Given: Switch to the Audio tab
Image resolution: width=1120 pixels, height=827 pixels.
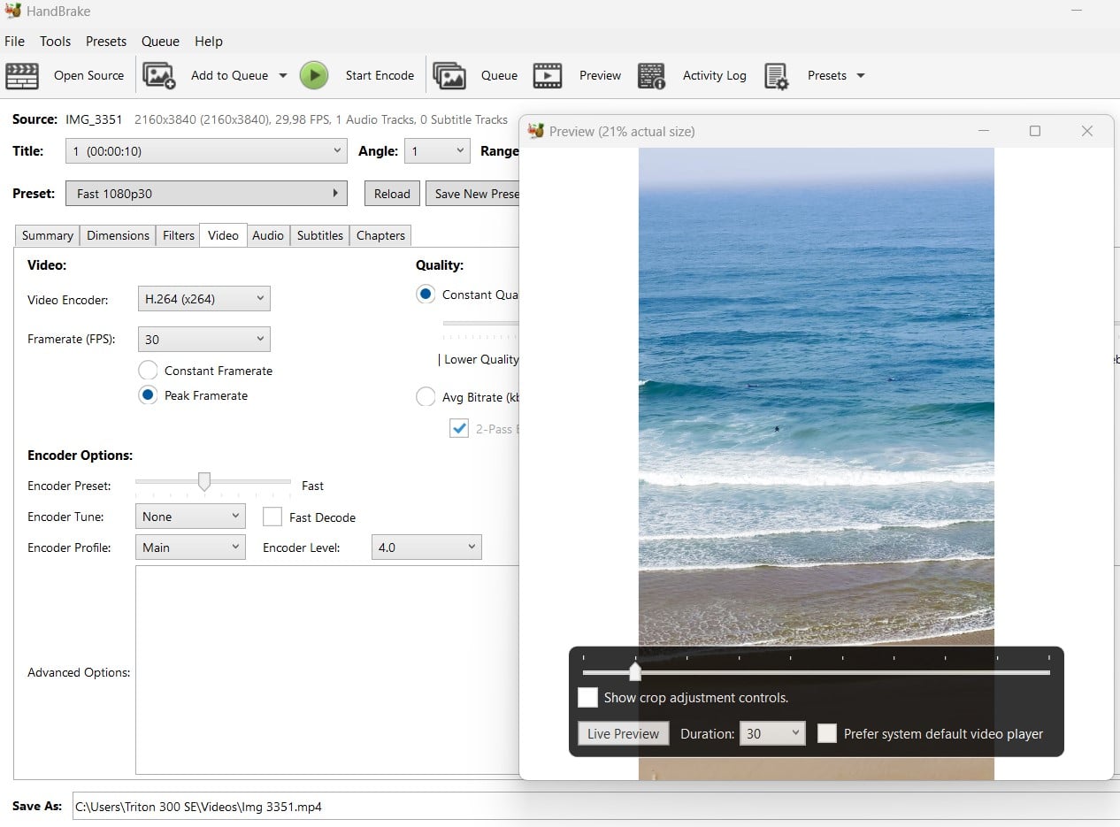Looking at the screenshot, I should tap(267, 235).
